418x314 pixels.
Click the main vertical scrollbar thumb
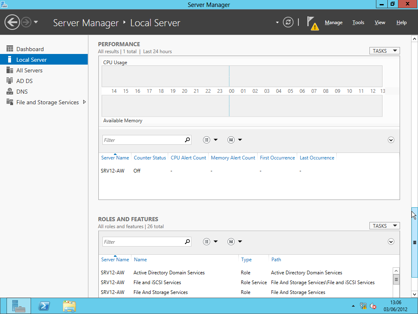pos(414,242)
